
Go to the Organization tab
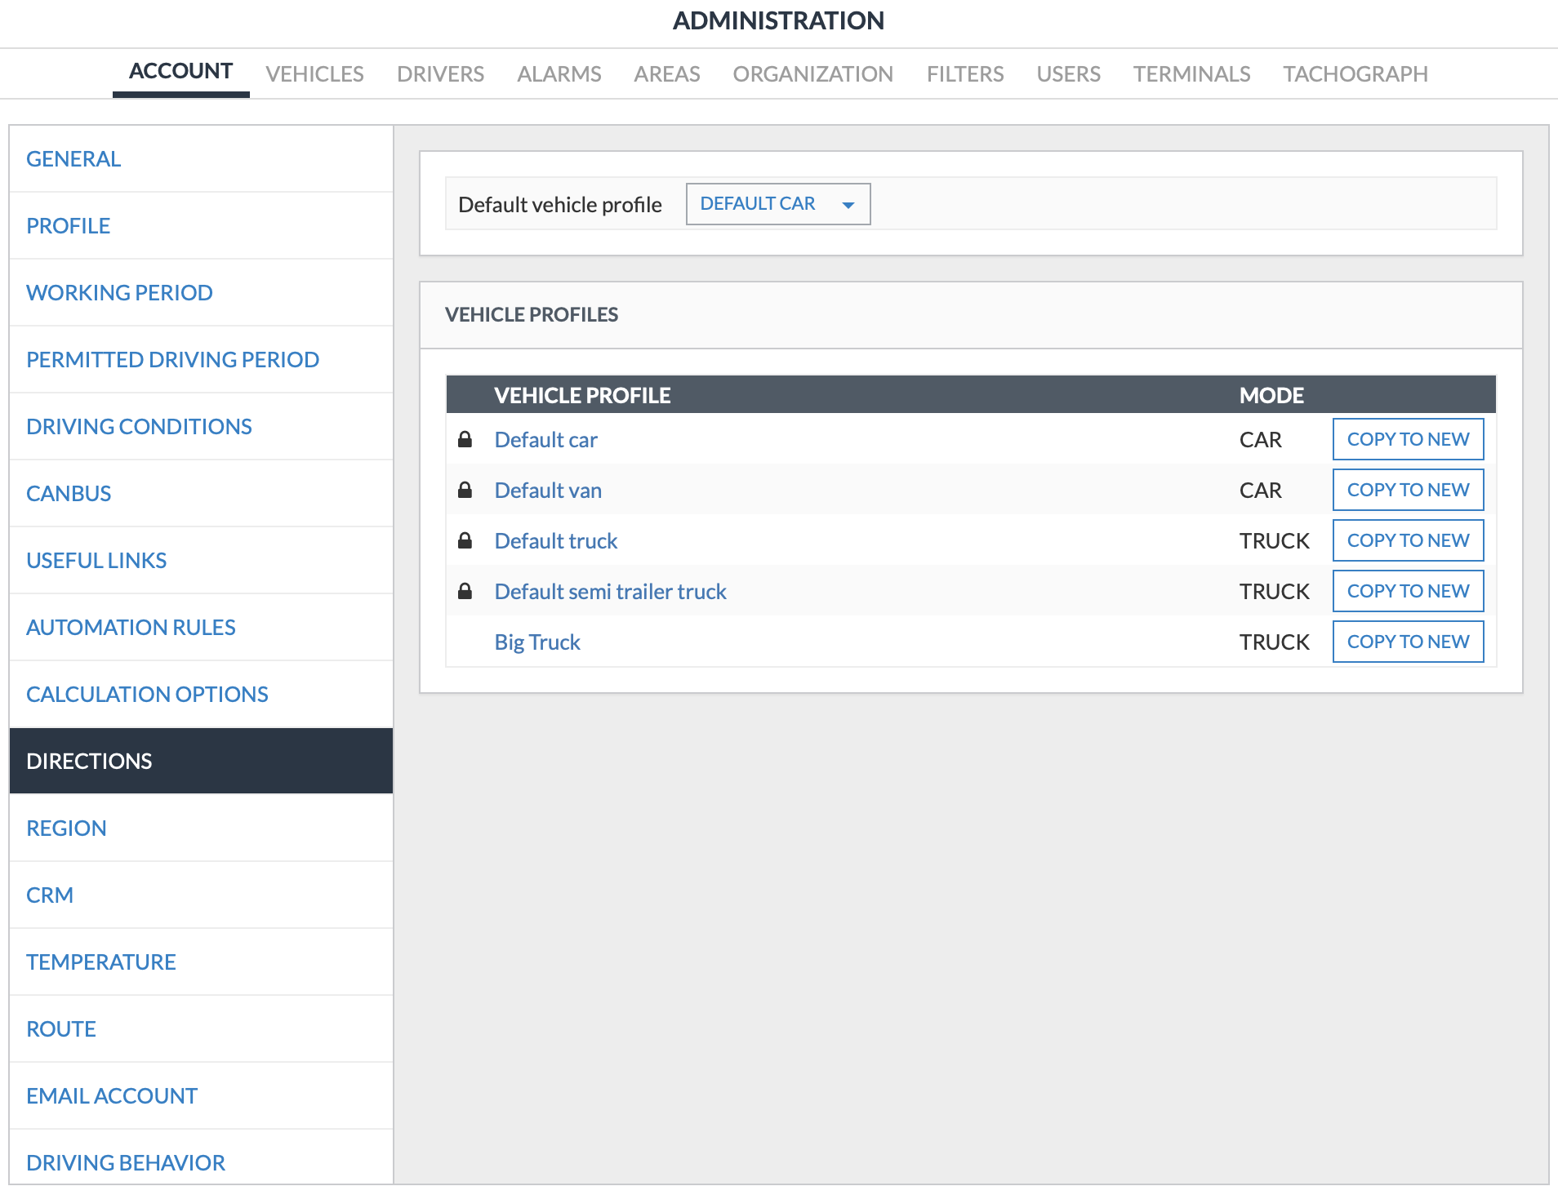pos(812,74)
